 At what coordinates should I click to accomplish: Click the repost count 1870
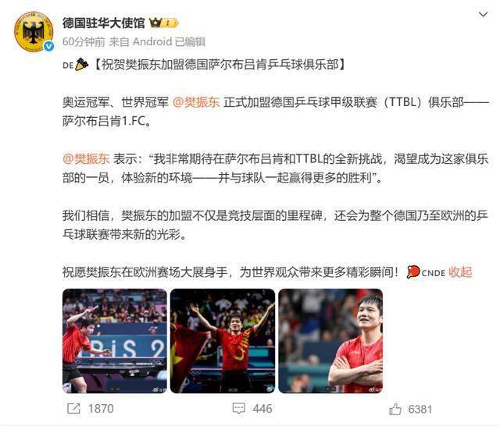pyautogui.click(x=101, y=409)
